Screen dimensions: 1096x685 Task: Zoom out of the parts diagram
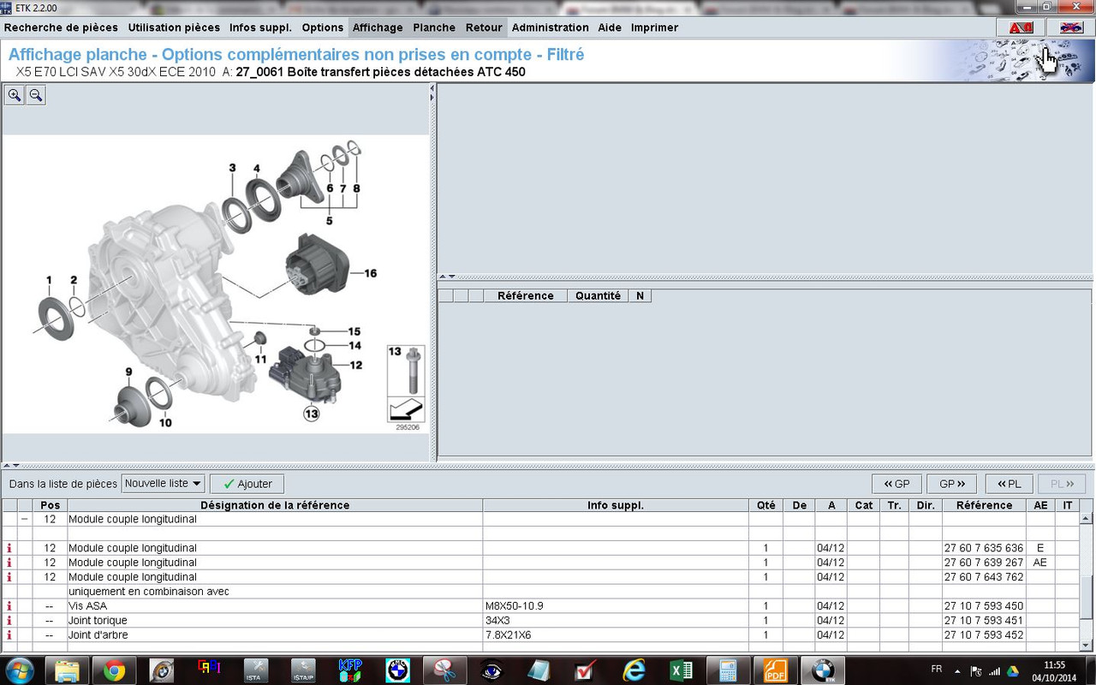pos(35,96)
